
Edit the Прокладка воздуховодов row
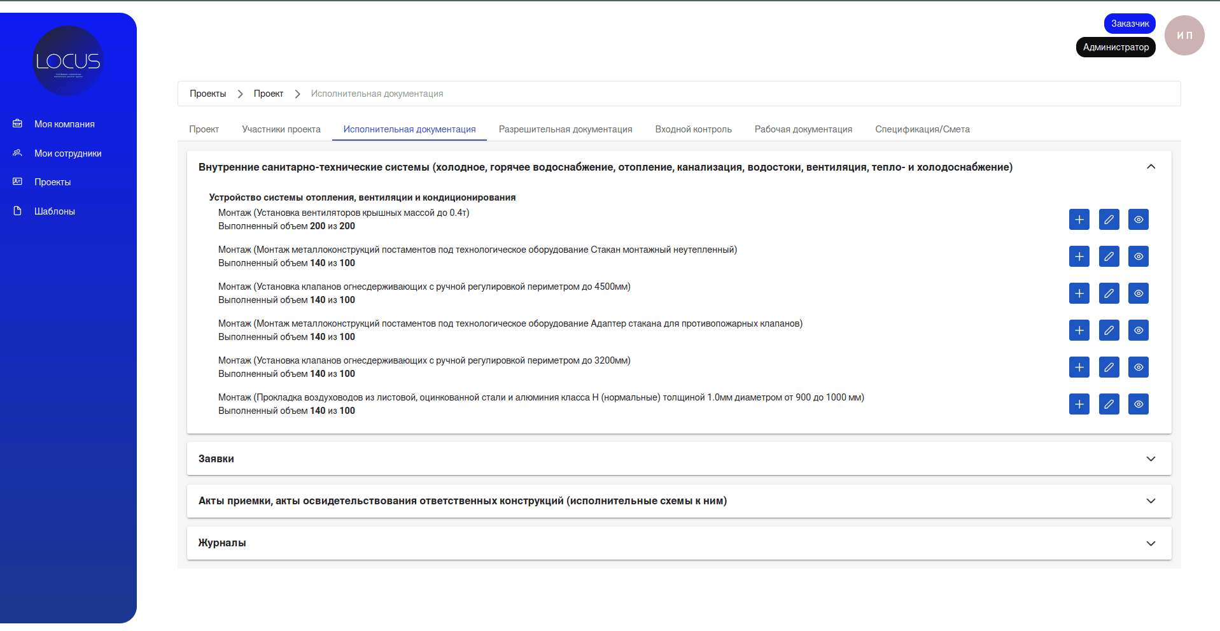1109,404
